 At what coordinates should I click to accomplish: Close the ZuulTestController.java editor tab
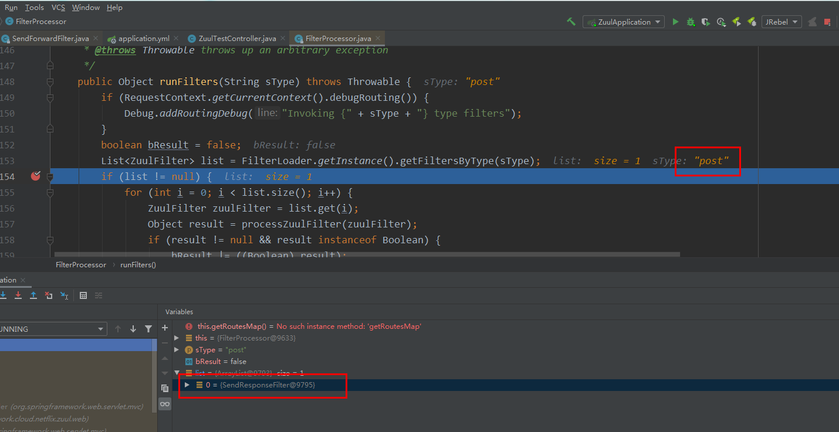click(x=282, y=38)
